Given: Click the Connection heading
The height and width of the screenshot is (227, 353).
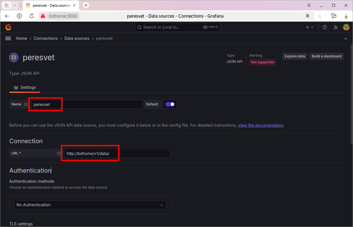Looking at the screenshot, I should [x=26, y=141].
